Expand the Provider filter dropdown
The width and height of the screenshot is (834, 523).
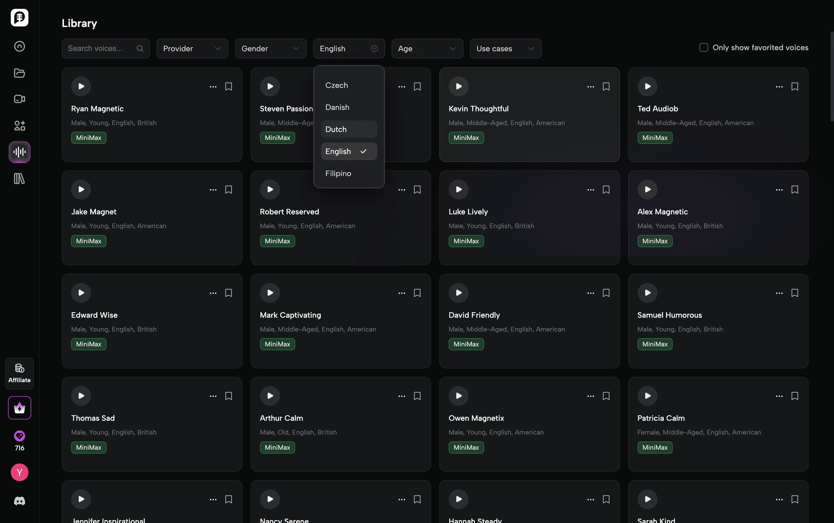click(192, 48)
